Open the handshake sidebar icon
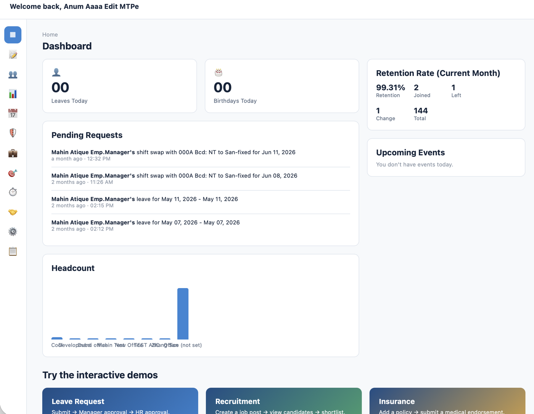Viewport: 534px width, 414px height. click(13, 212)
